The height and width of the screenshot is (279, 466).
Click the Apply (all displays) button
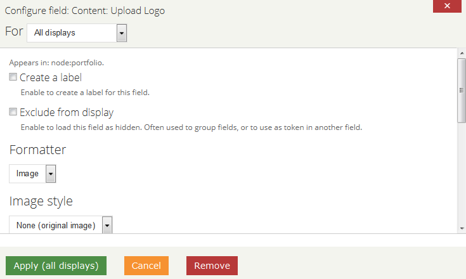(x=56, y=266)
